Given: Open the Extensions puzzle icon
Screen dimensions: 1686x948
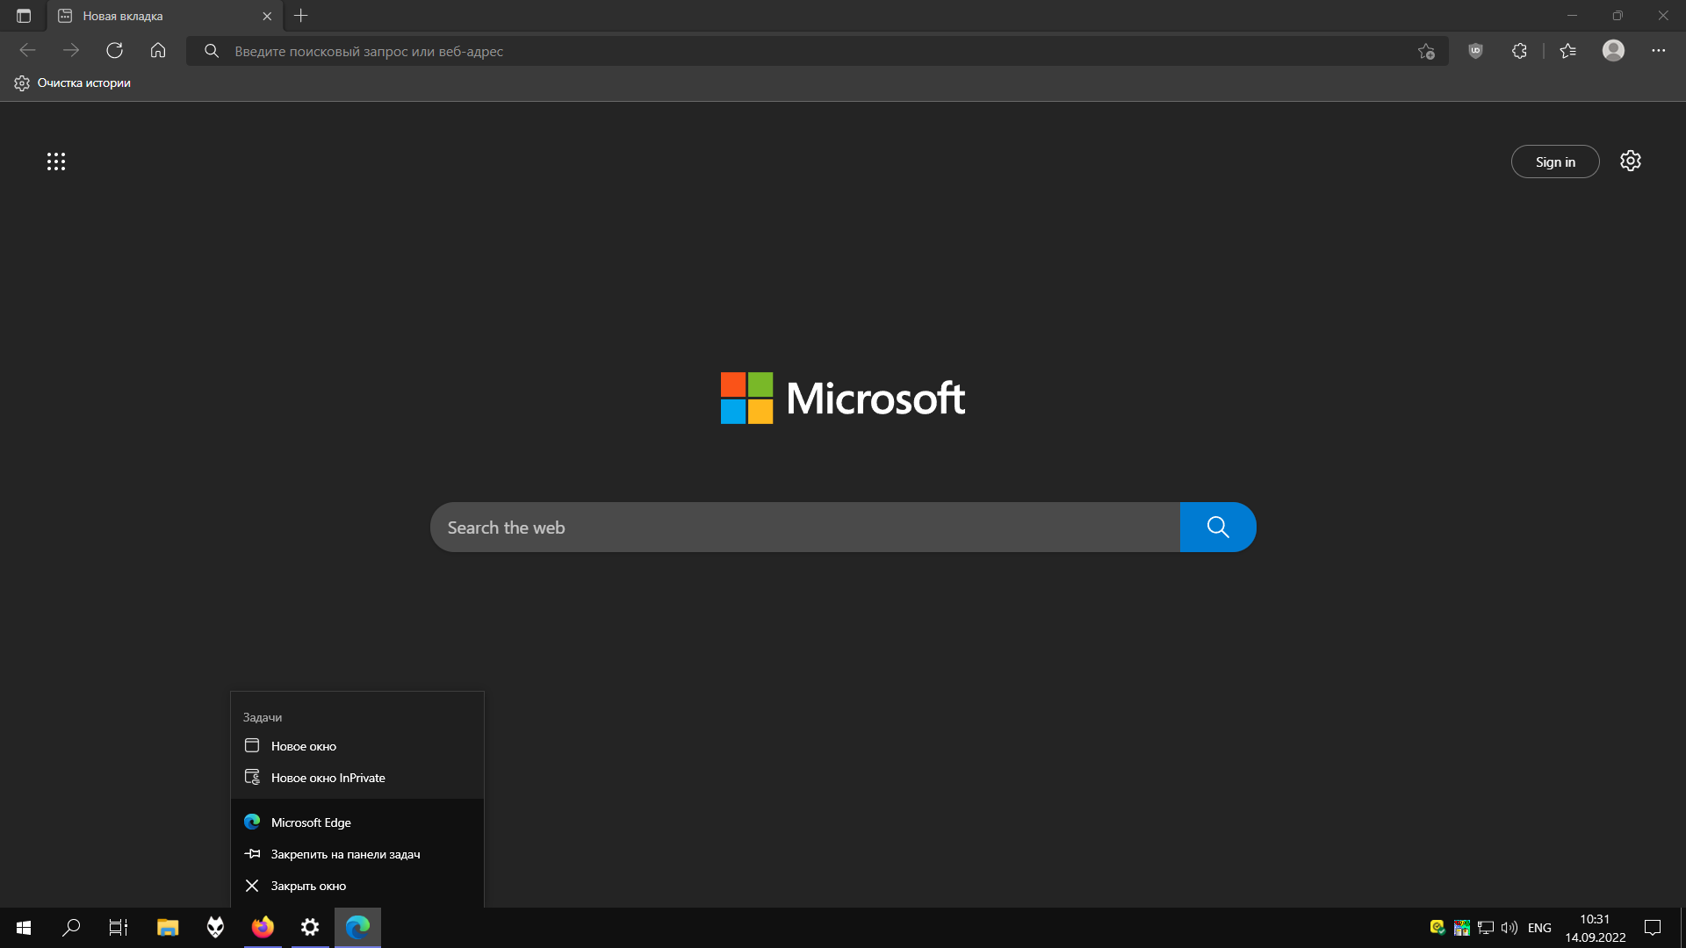Looking at the screenshot, I should pyautogui.click(x=1519, y=51).
